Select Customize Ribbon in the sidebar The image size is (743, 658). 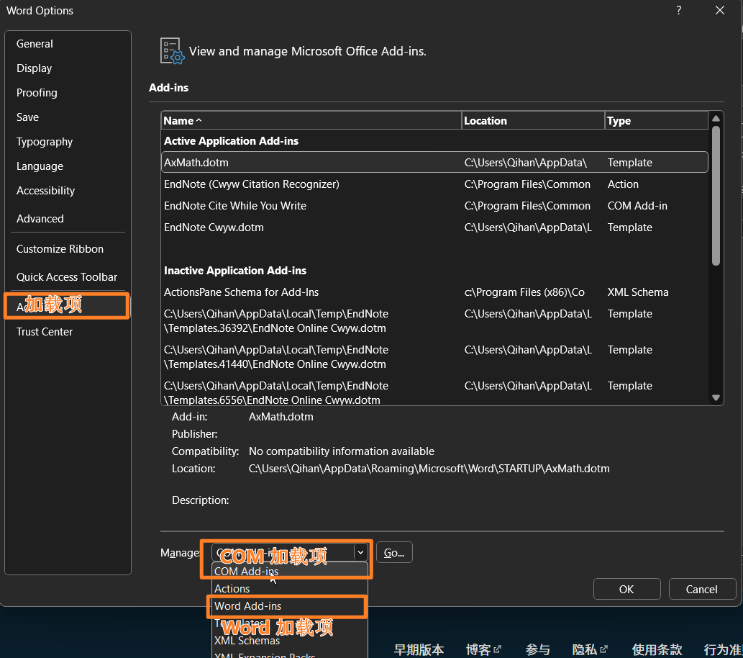point(68,249)
